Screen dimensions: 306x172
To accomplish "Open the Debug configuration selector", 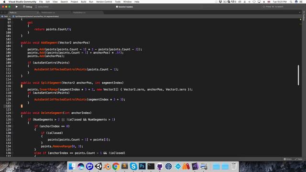I will [x=28, y=7].
